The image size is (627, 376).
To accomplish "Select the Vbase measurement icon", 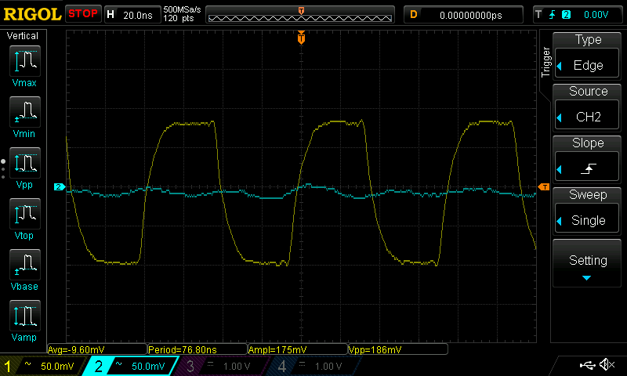I will click(x=25, y=265).
